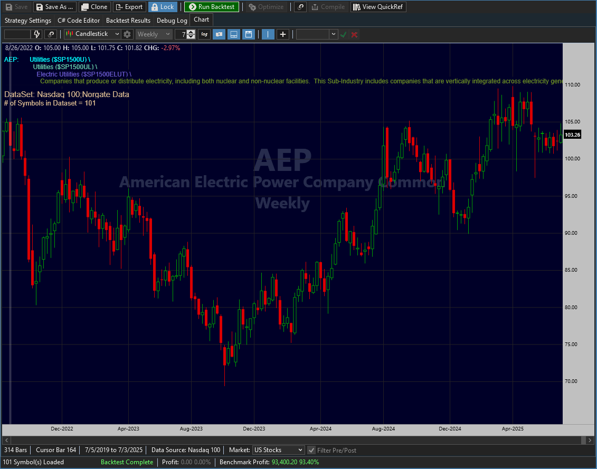Click the 110.00 price axis label
Image resolution: width=597 pixels, height=469 pixels.
click(573, 85)
